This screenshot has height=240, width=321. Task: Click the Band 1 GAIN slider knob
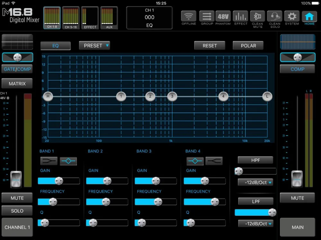[x=59, y=181]
